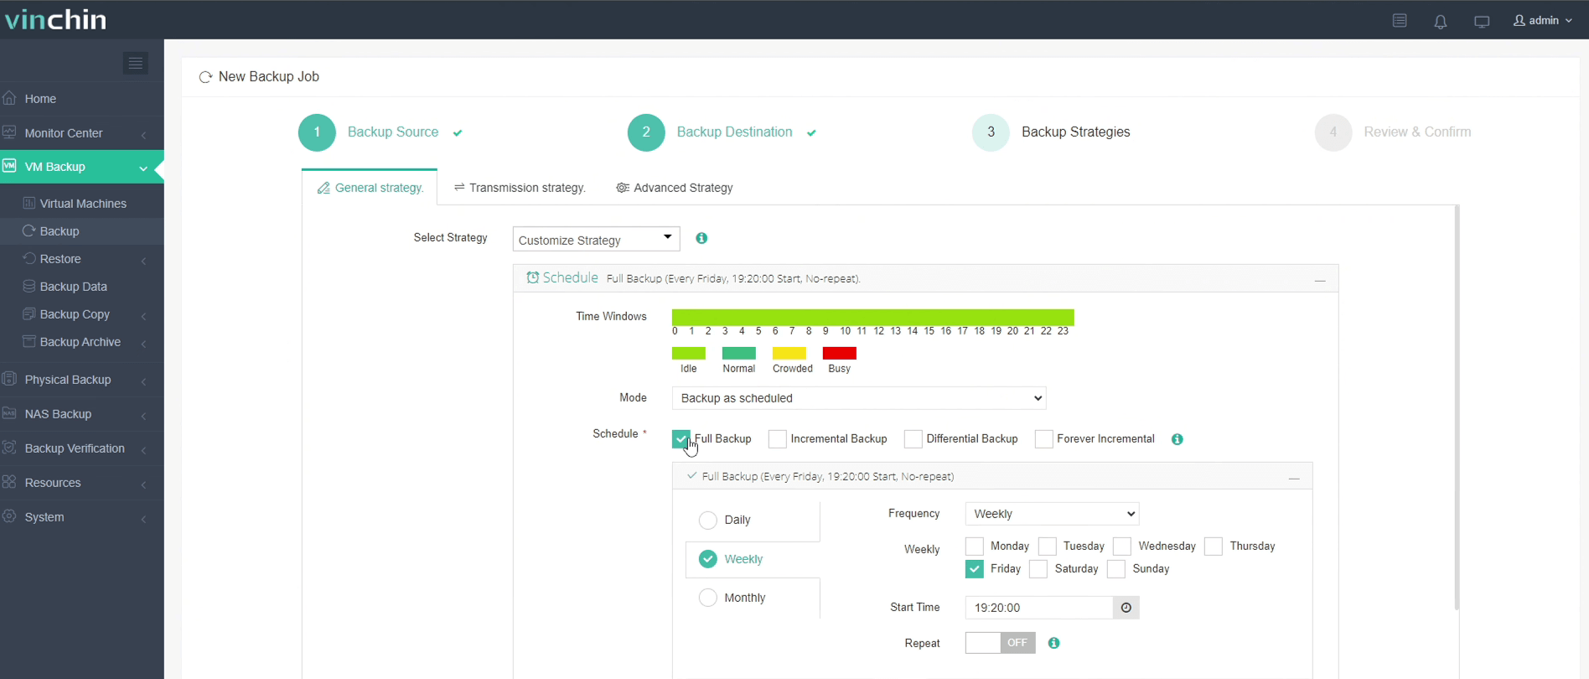
Task: Collapse Full Backup sub-panel minus
Action: [1294, 478]
